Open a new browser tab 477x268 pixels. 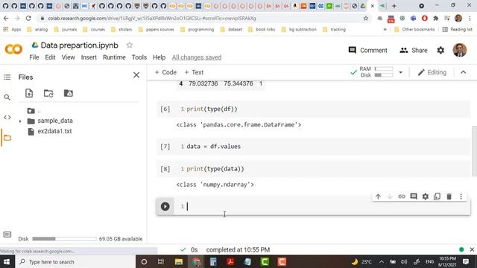click(x=394, y=6)
